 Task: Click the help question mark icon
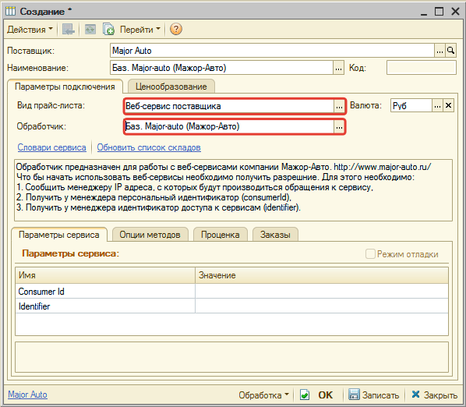(x=176, y=29)
